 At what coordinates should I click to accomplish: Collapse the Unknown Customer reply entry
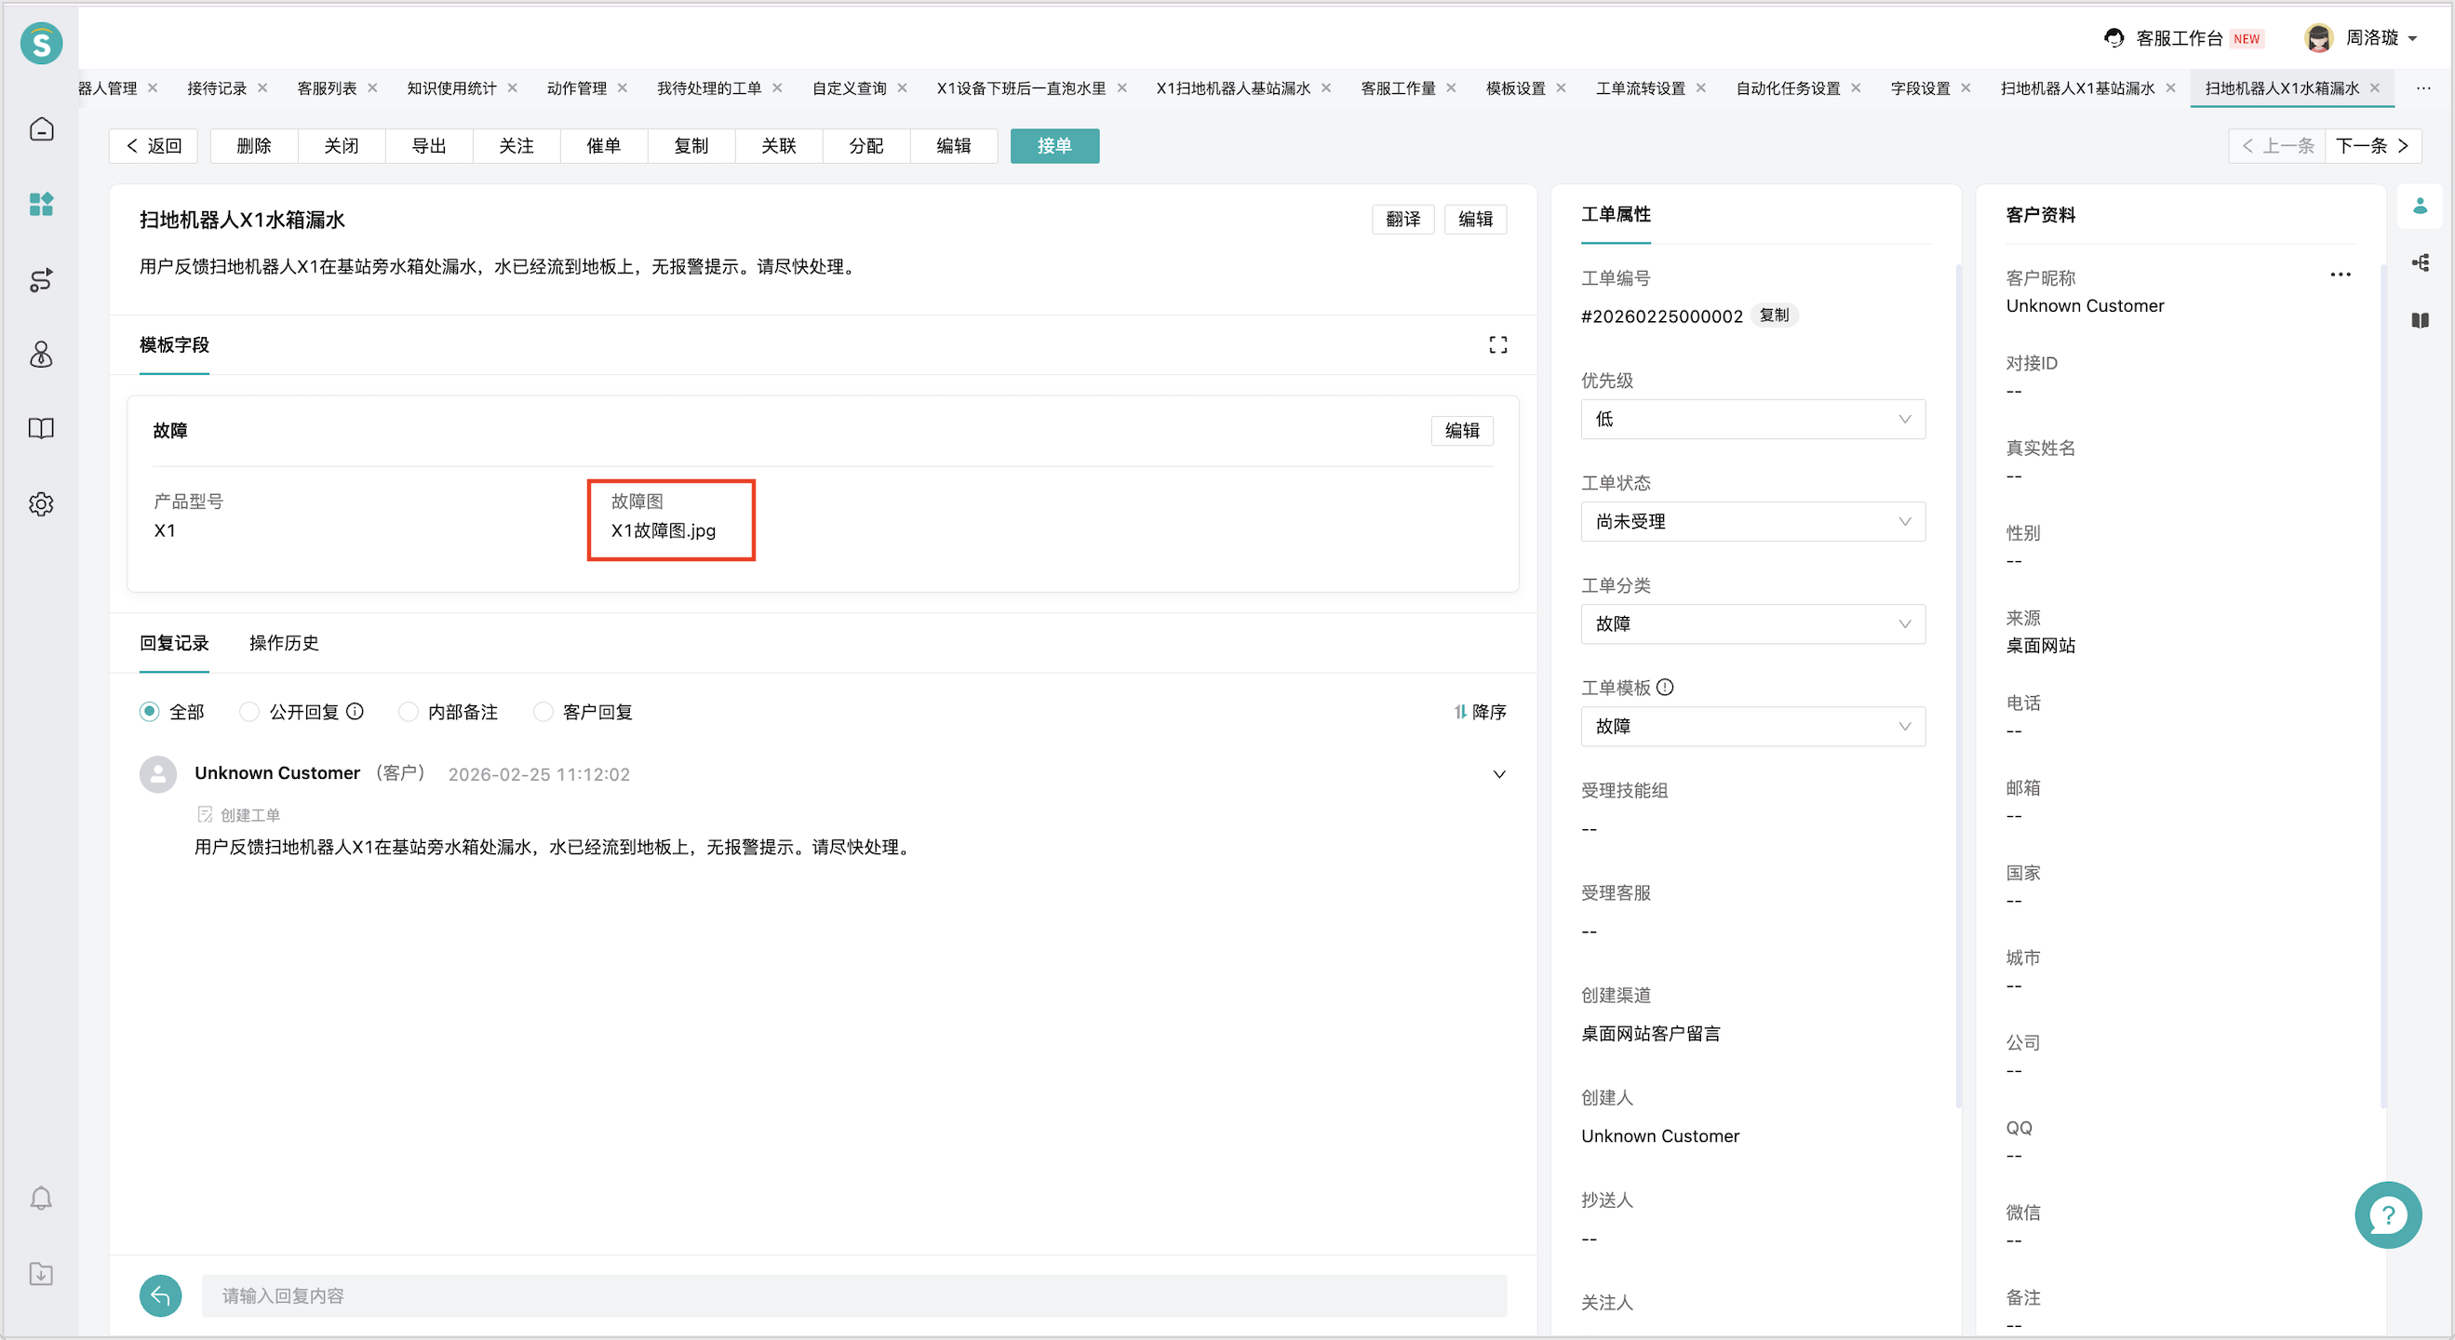1498,774
